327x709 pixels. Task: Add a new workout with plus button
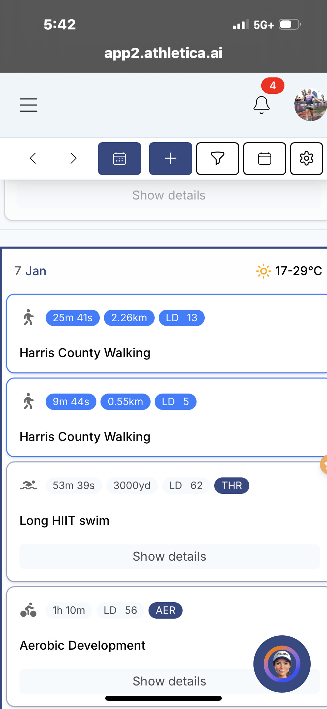pyautogui.click(x=171, y=159)
